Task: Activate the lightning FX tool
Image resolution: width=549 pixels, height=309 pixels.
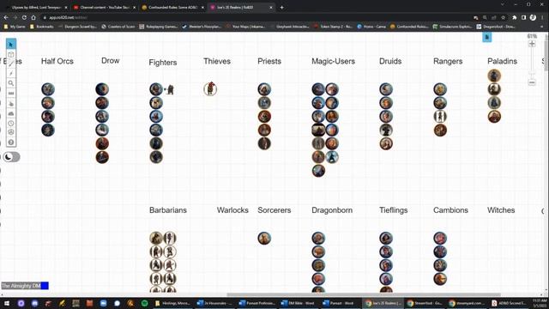Action: point(11,74)
